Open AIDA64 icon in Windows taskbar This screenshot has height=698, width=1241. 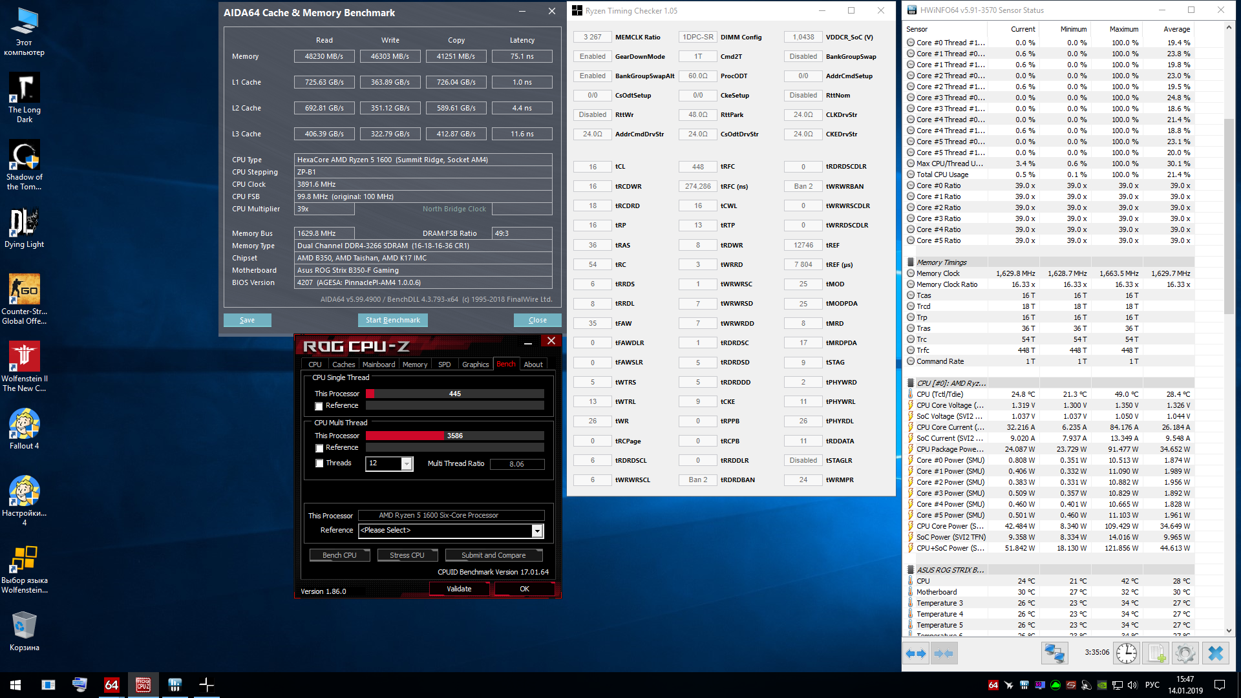point(111,685)
